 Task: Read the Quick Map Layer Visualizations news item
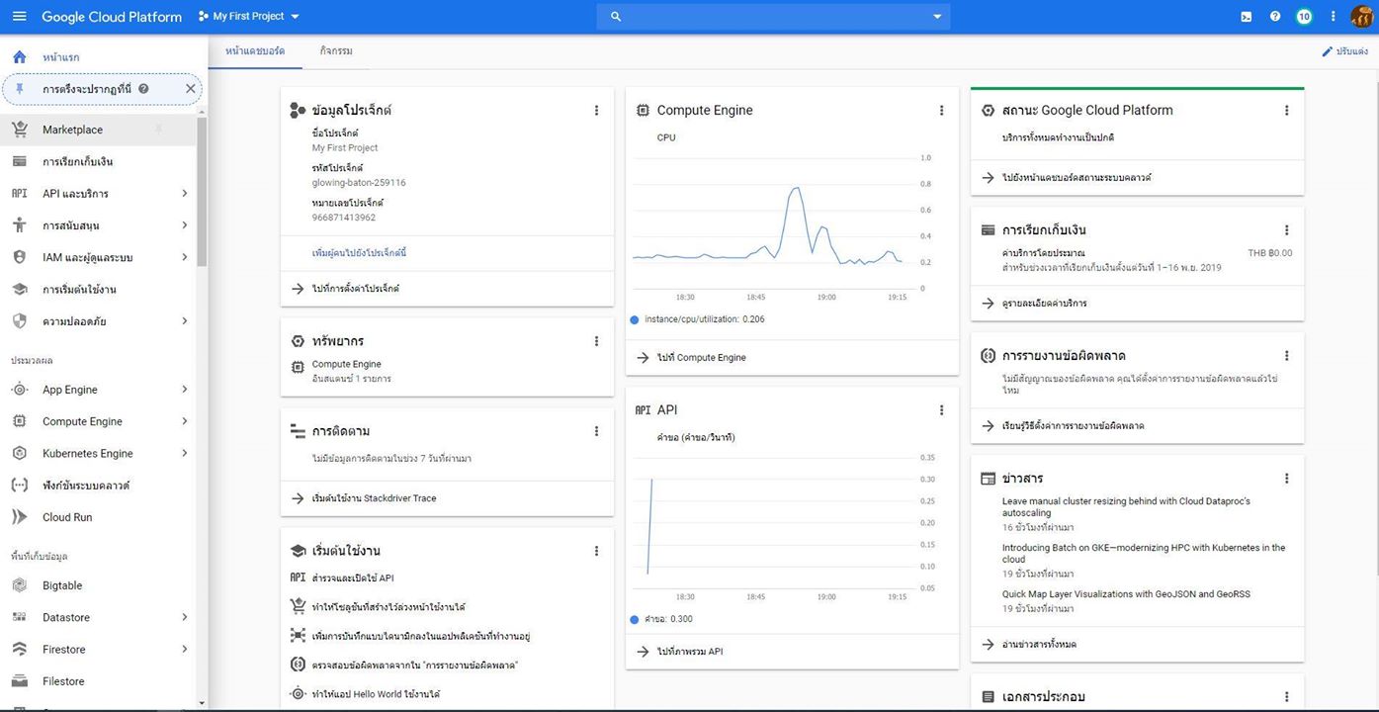[1126, 594]
